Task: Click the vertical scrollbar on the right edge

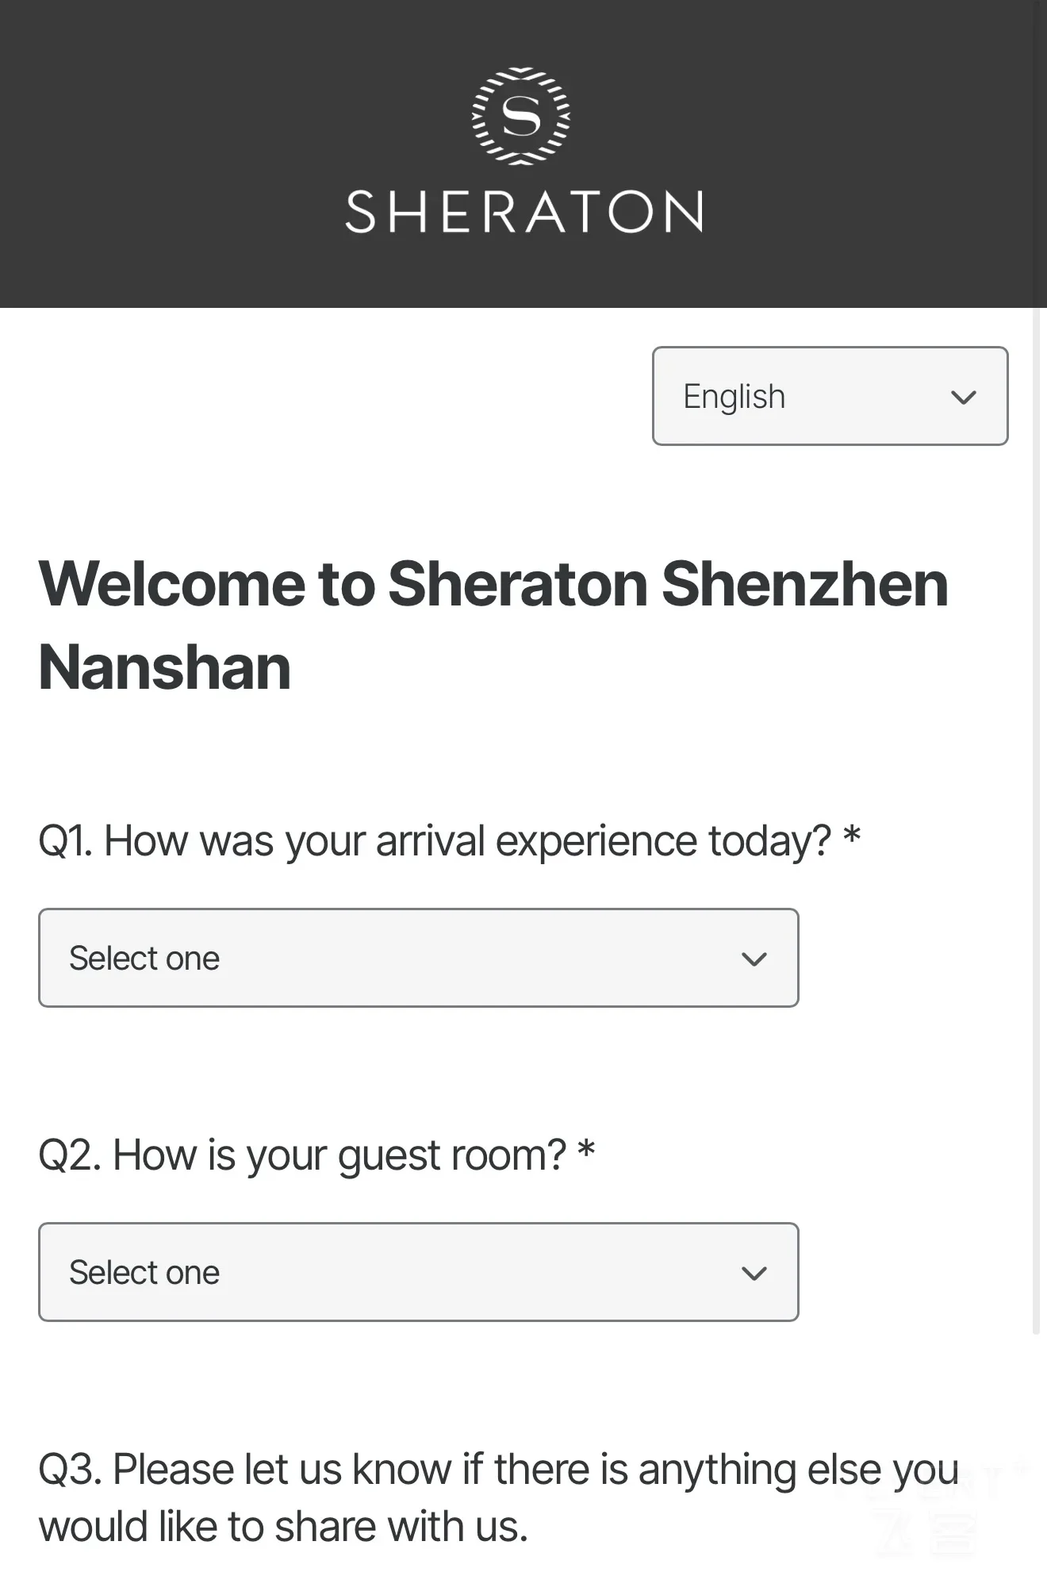Action: tap(1037, 821)
